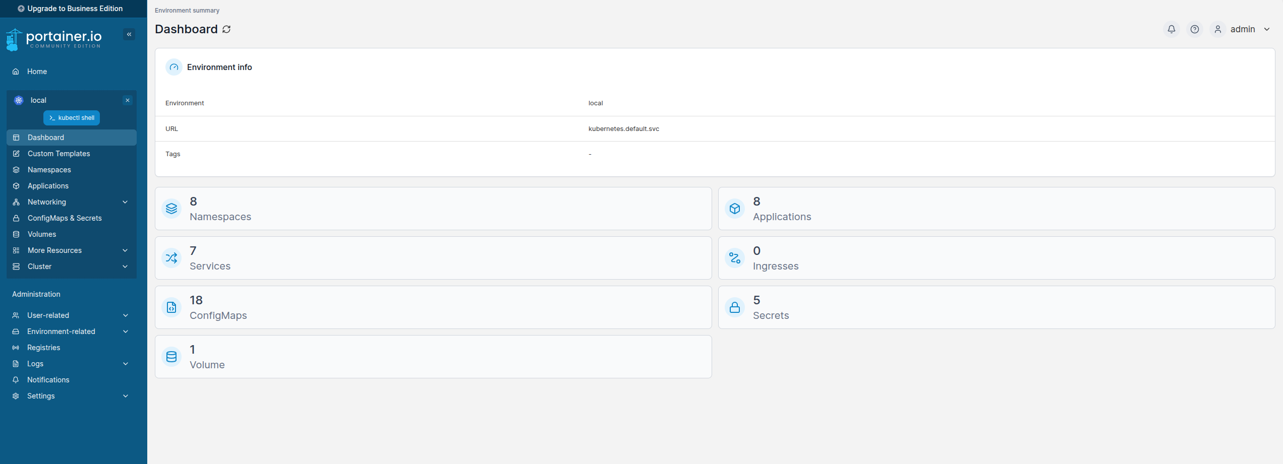Open the 18 ConfigMaps dashboard card
Image resolution: width=1283 pixels, height=464 pixels.
[433, 307]
